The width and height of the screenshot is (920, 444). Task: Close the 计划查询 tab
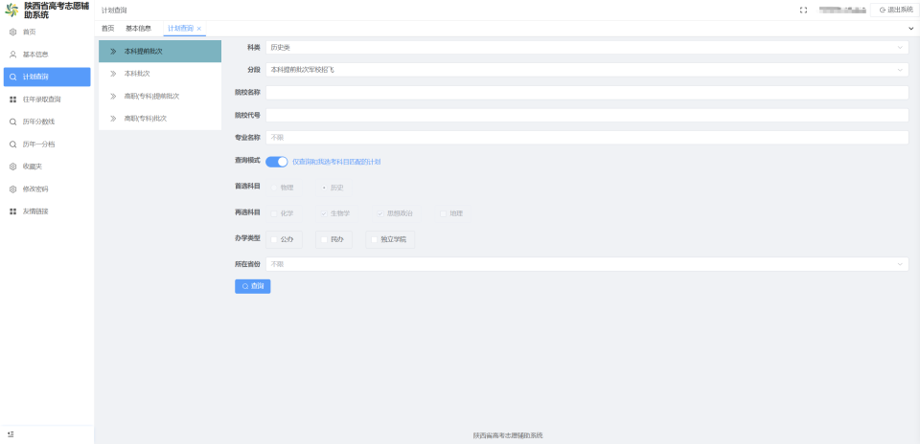coord(199,29)
